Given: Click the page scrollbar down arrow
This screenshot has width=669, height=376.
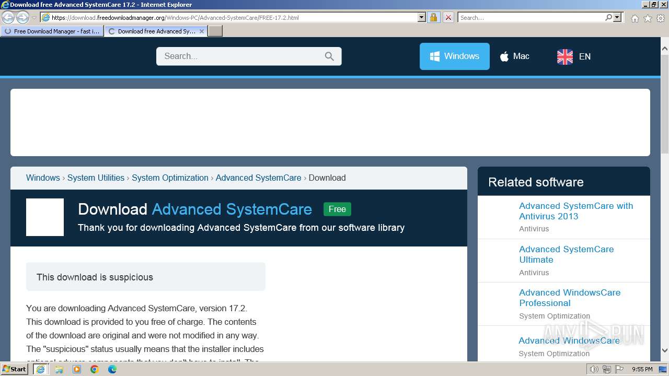Looking at the screenshot, I should point(665,350).
